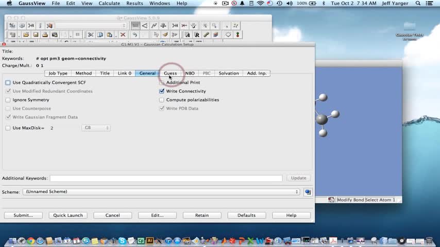
Task: Enable Use Quadratically Convergent SCF
Action: pyautogui.click(x=8, y=83)
